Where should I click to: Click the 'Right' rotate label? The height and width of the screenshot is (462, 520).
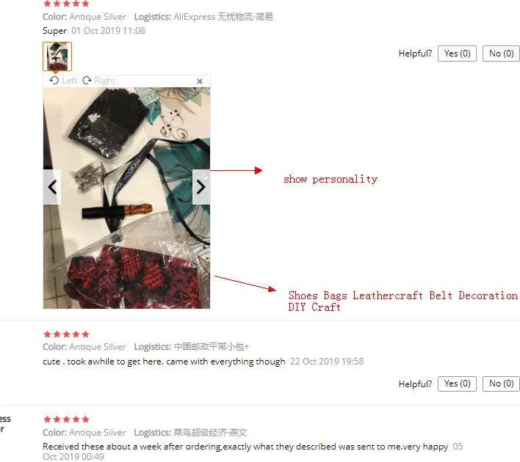point(105,81)
